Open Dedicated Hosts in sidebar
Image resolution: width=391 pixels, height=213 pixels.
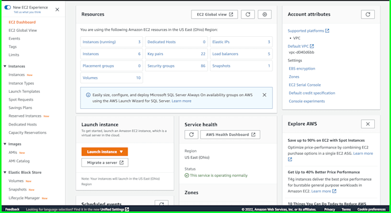(x=22, y=124)
